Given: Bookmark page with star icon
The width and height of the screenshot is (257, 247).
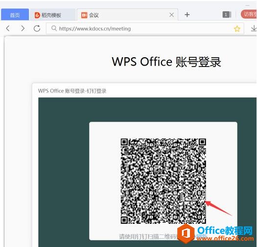Looking at the screenshot, I should click(x=237, y=29).
